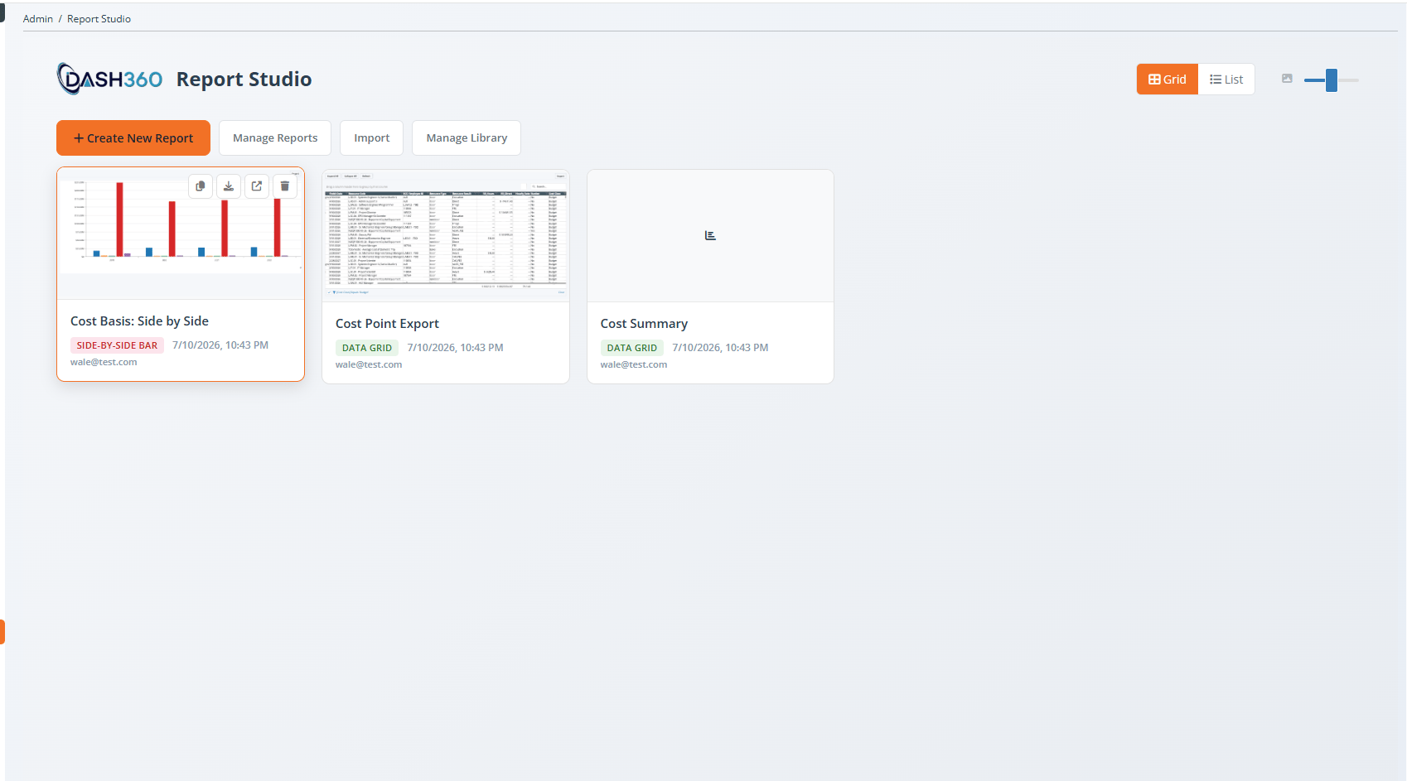Go to Admin breadcrumb
The image size is (1407, 781).
pyautogui.click(x=38, y=19)
